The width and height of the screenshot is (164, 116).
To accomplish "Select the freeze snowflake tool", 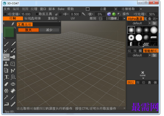I will point(6,91).
